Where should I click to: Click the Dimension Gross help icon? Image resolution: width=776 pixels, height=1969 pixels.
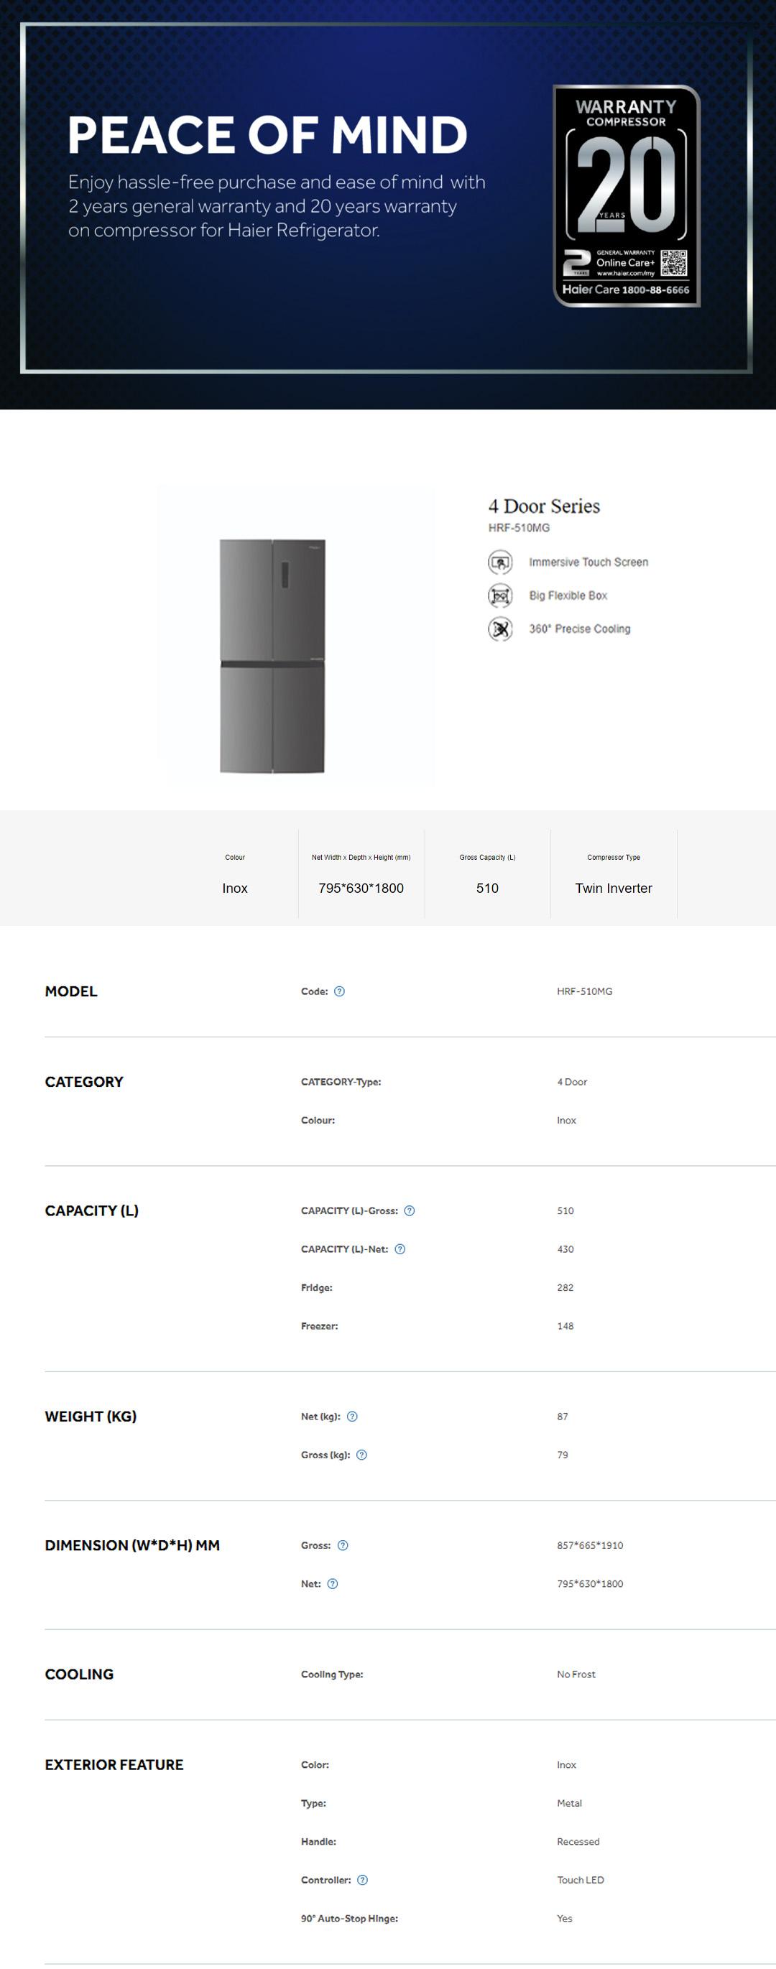pyautogui.click(x=343, y=1546)
